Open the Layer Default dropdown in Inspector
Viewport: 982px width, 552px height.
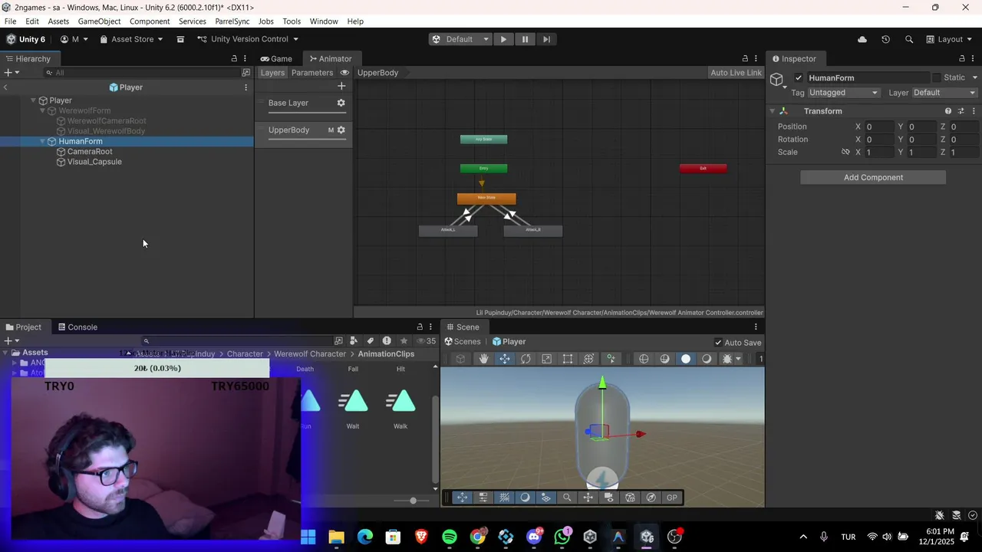coord(944,93)
